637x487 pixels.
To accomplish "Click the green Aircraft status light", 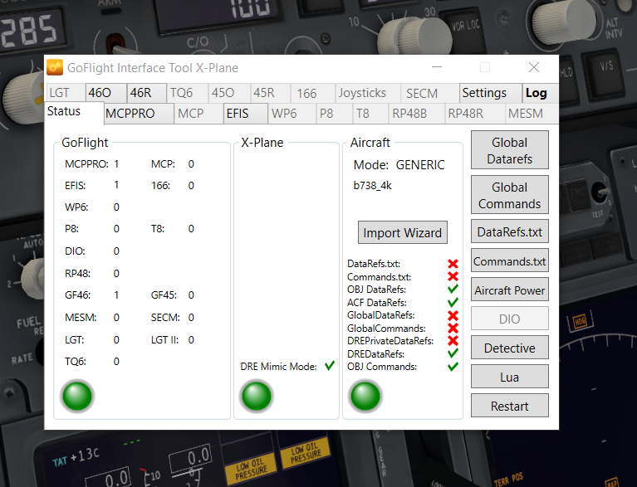I will point(365,397).
